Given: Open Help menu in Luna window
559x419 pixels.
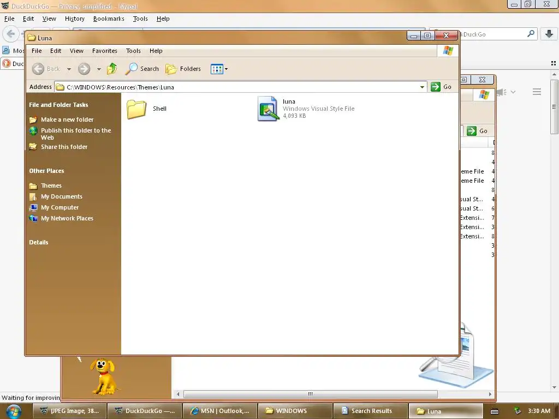Looking at the screenshot, I should [156, 51].
